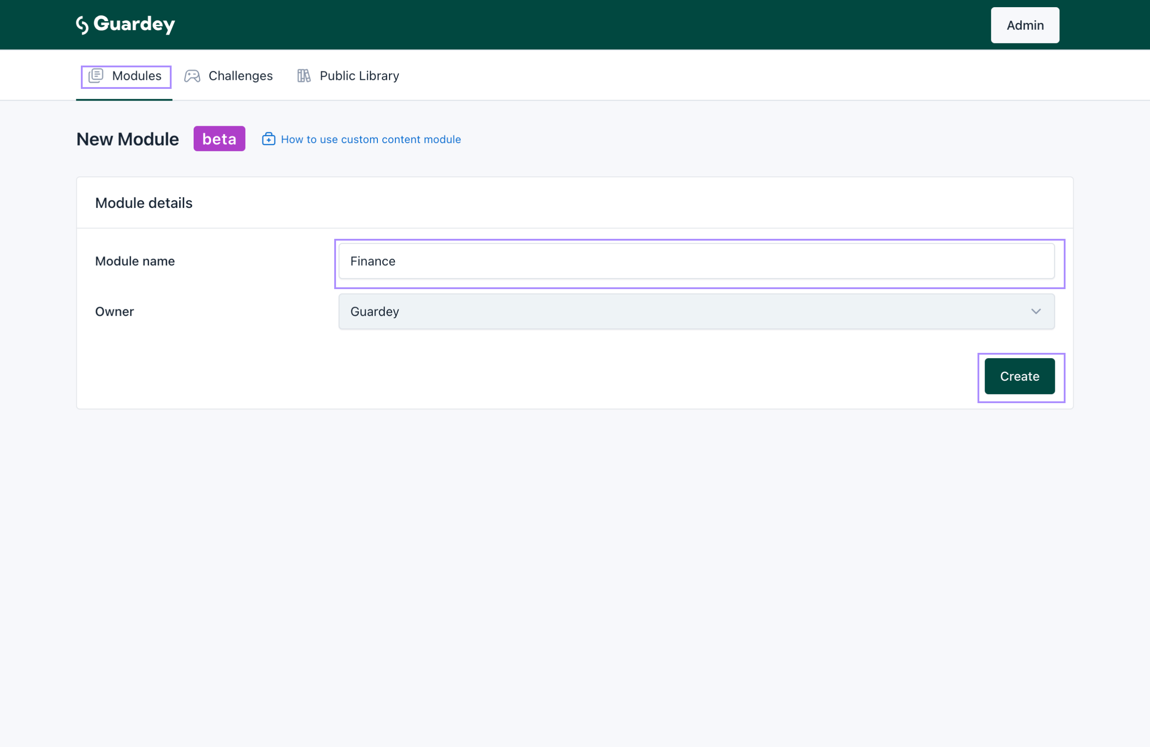Click the Challenges gamepad icon
The image size is (1150, 747).
pyautogui.click(x=192, y=76)
